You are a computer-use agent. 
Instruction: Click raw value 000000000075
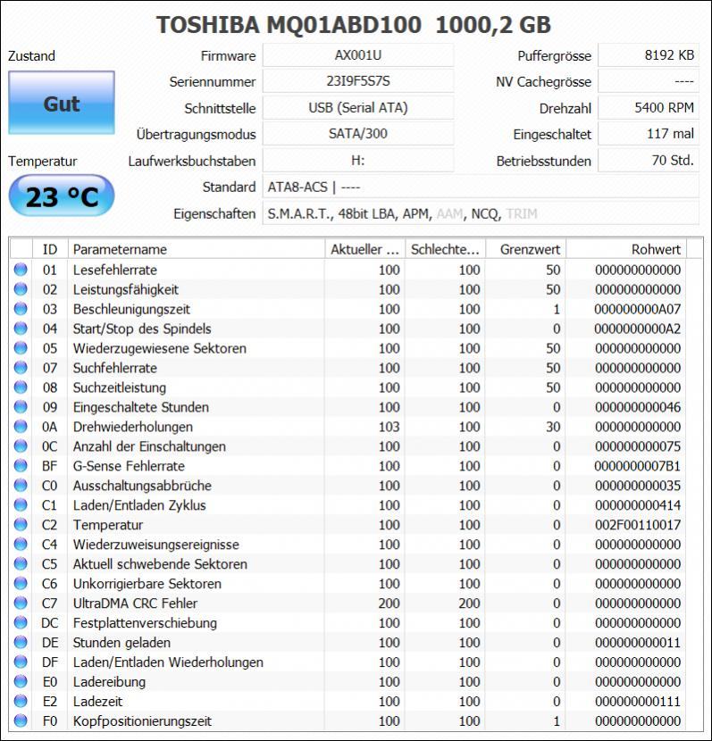(x=637, y=446)
